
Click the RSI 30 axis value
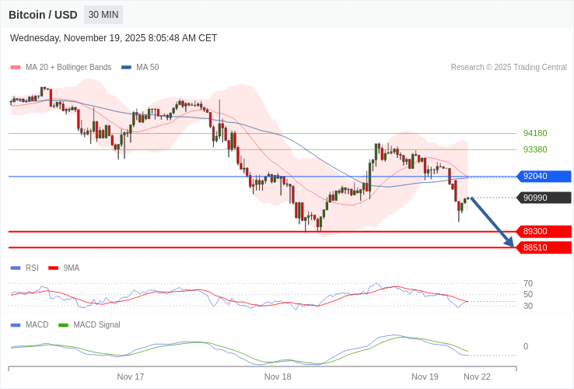528,306
